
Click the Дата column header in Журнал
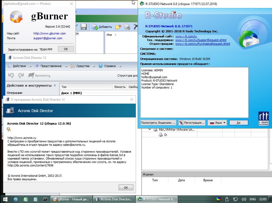click(x=181, y=180)
